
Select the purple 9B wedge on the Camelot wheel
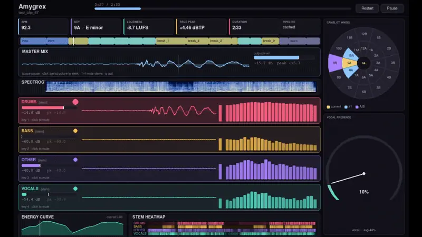(x=335, y=63)
